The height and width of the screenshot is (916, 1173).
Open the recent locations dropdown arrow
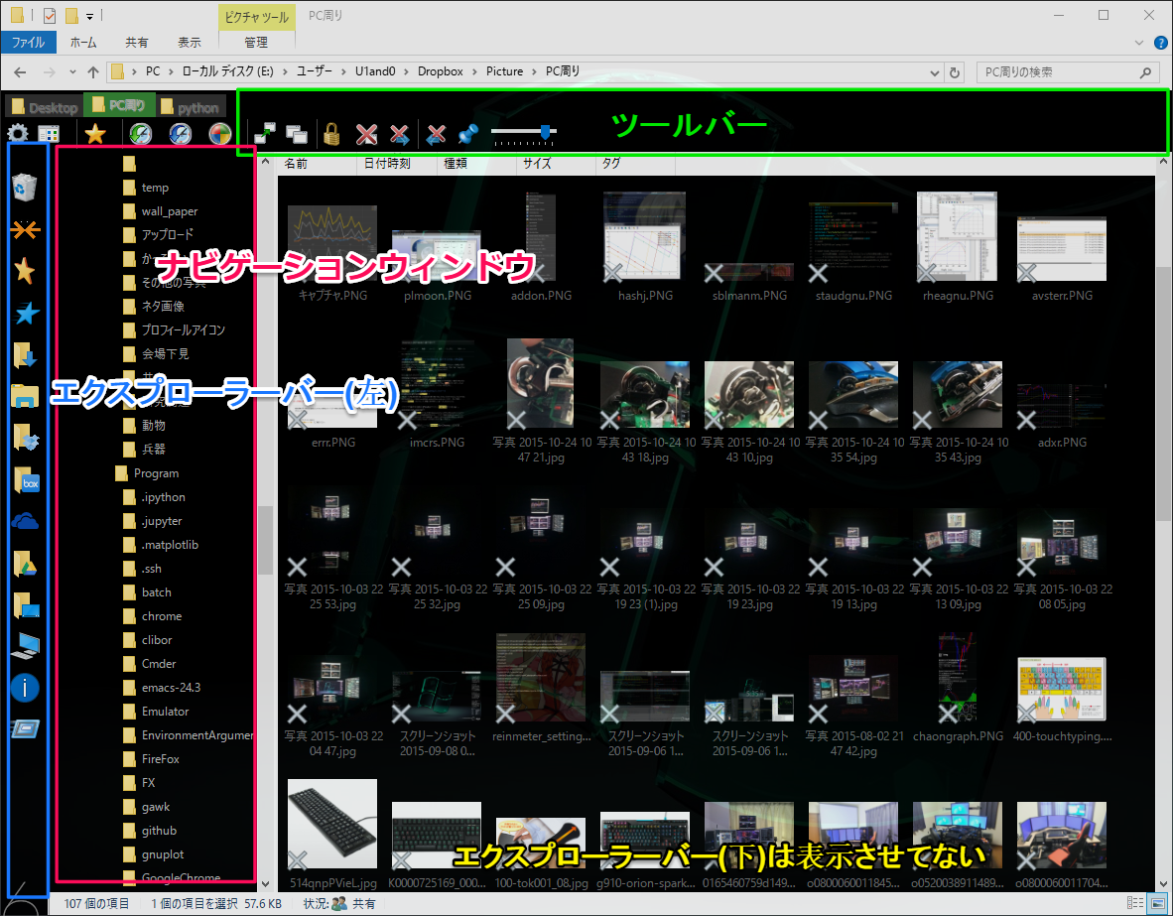[x=72, y=72]
